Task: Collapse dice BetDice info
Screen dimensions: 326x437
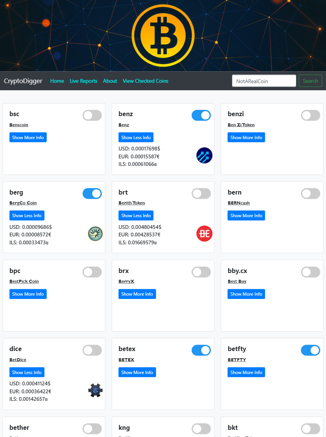Action: 27,373
